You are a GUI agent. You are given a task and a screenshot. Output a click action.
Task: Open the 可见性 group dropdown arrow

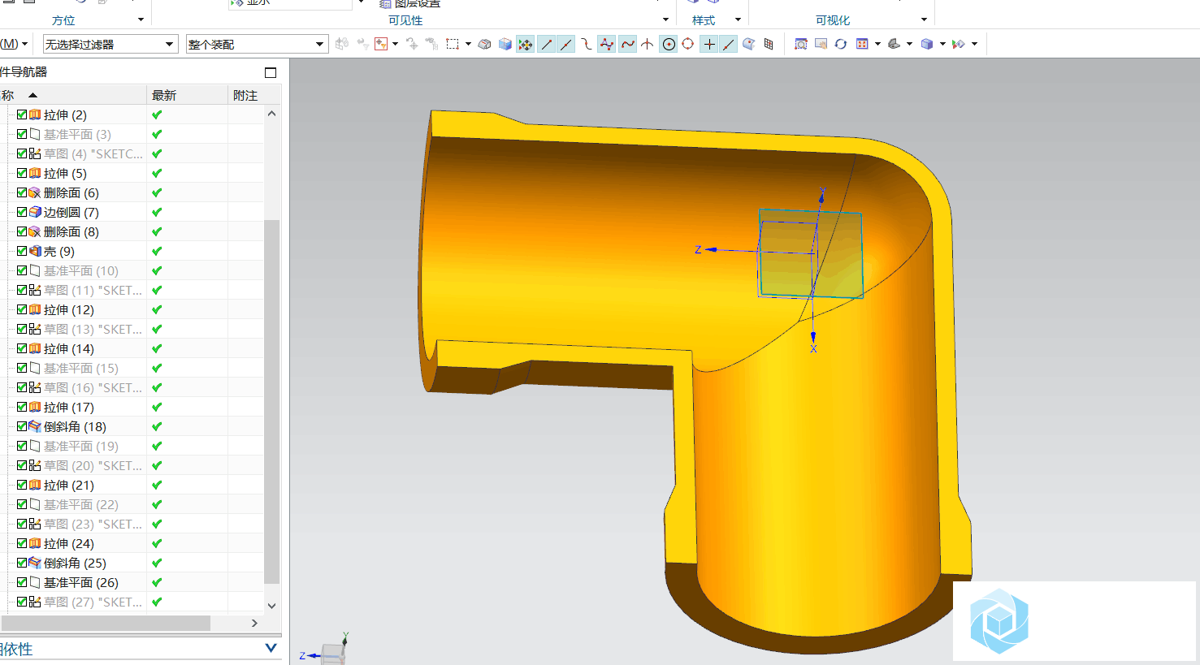[665, 19]
